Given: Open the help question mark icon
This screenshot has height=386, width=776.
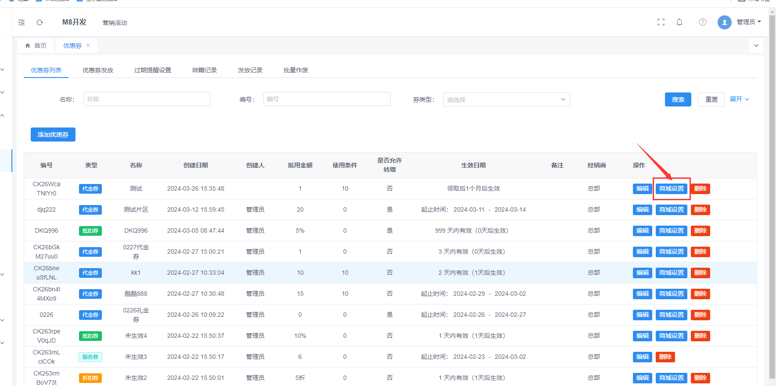Looking at the screenshot, I should pos(702,22).
